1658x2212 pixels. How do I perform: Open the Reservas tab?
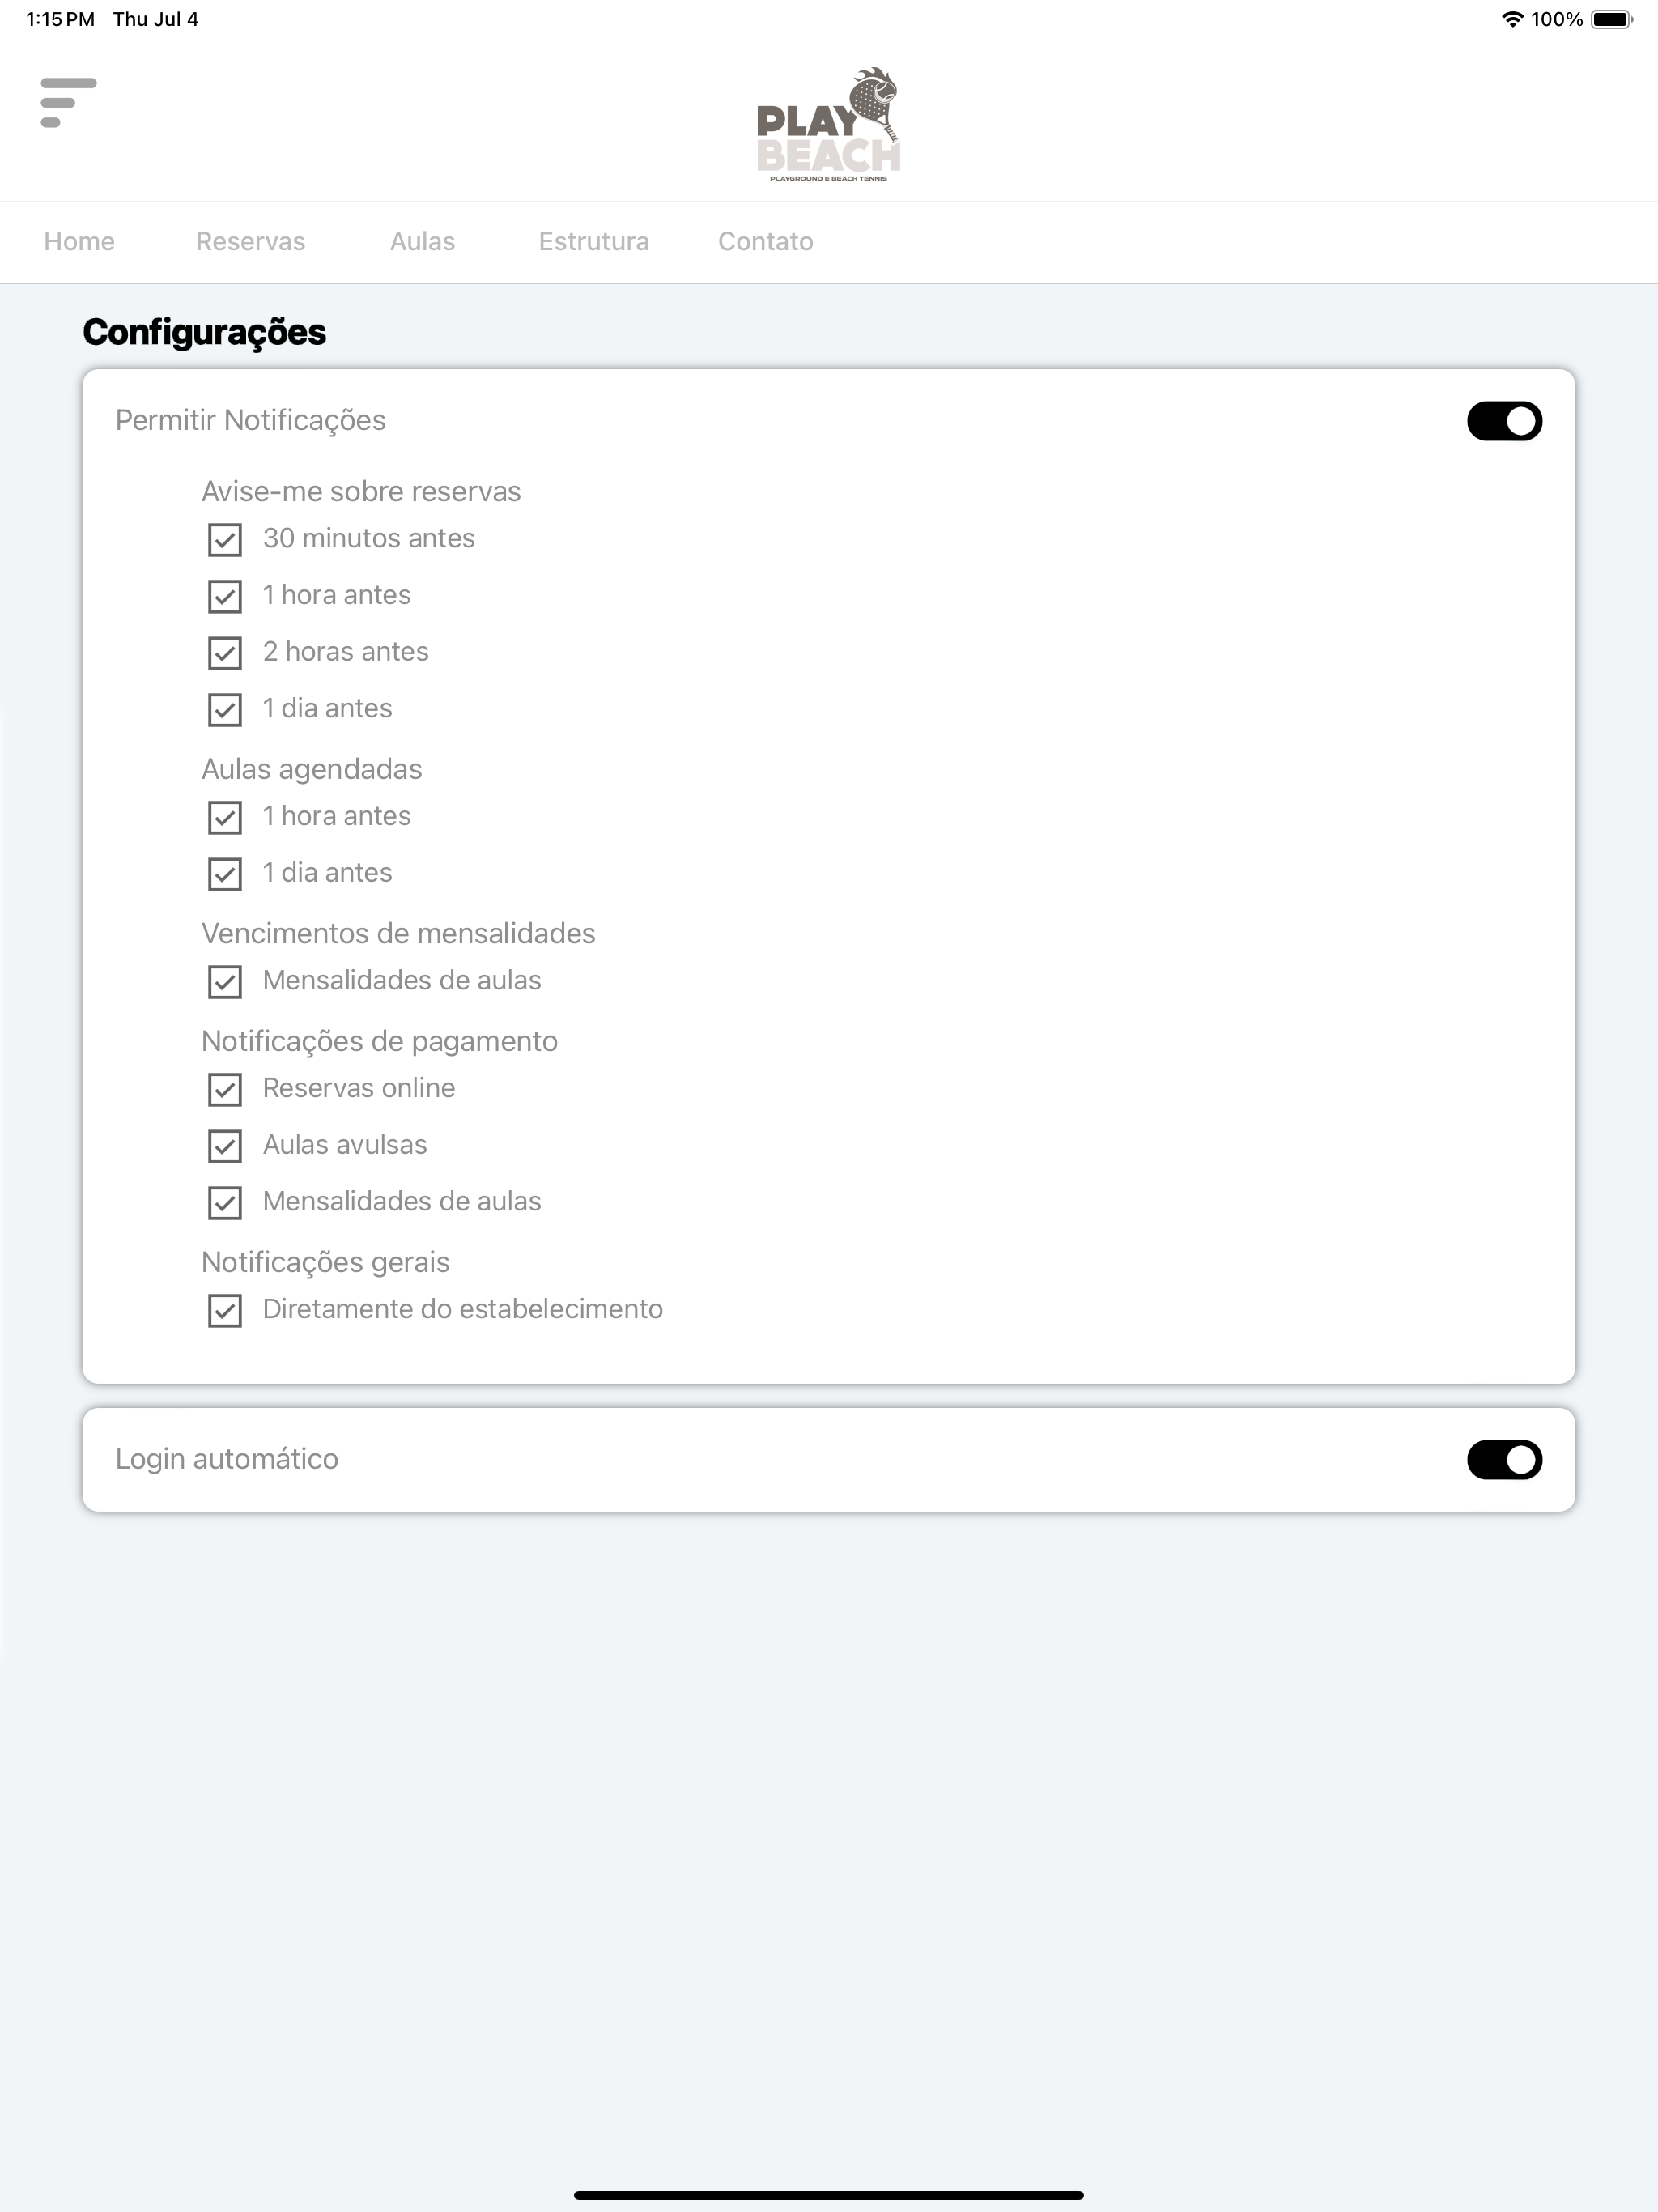250,242
